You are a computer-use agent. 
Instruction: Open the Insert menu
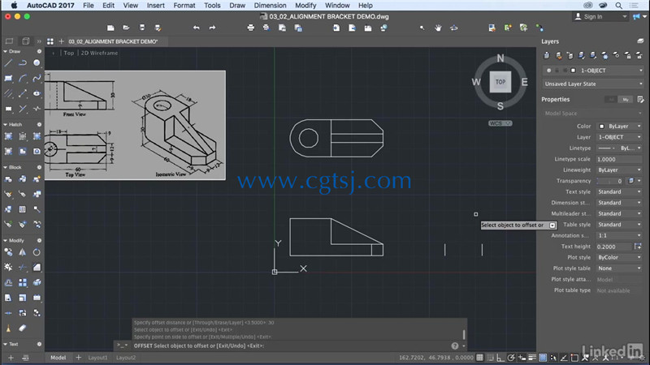click(x=155, y=6)
